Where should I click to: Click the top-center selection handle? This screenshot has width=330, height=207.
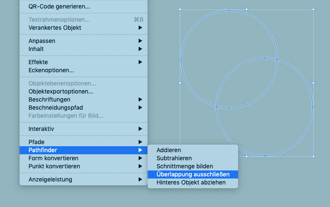coord(247,9)
